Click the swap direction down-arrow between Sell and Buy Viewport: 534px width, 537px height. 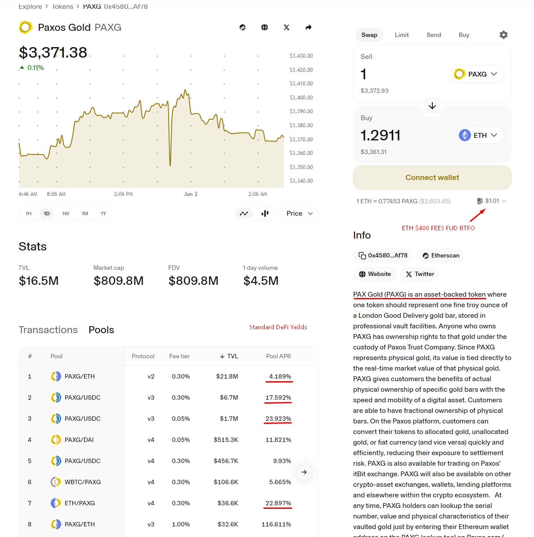pos(432,106)
